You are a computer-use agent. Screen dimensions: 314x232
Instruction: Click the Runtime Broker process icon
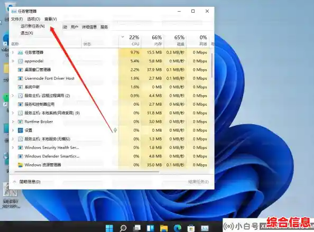point(20,122)
